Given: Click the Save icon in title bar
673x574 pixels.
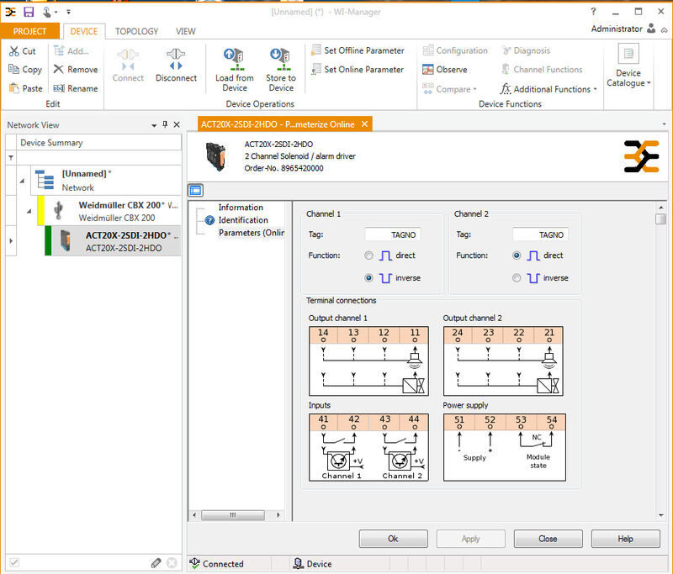Looking at the screenshot, I should click(x=29, y=12).
